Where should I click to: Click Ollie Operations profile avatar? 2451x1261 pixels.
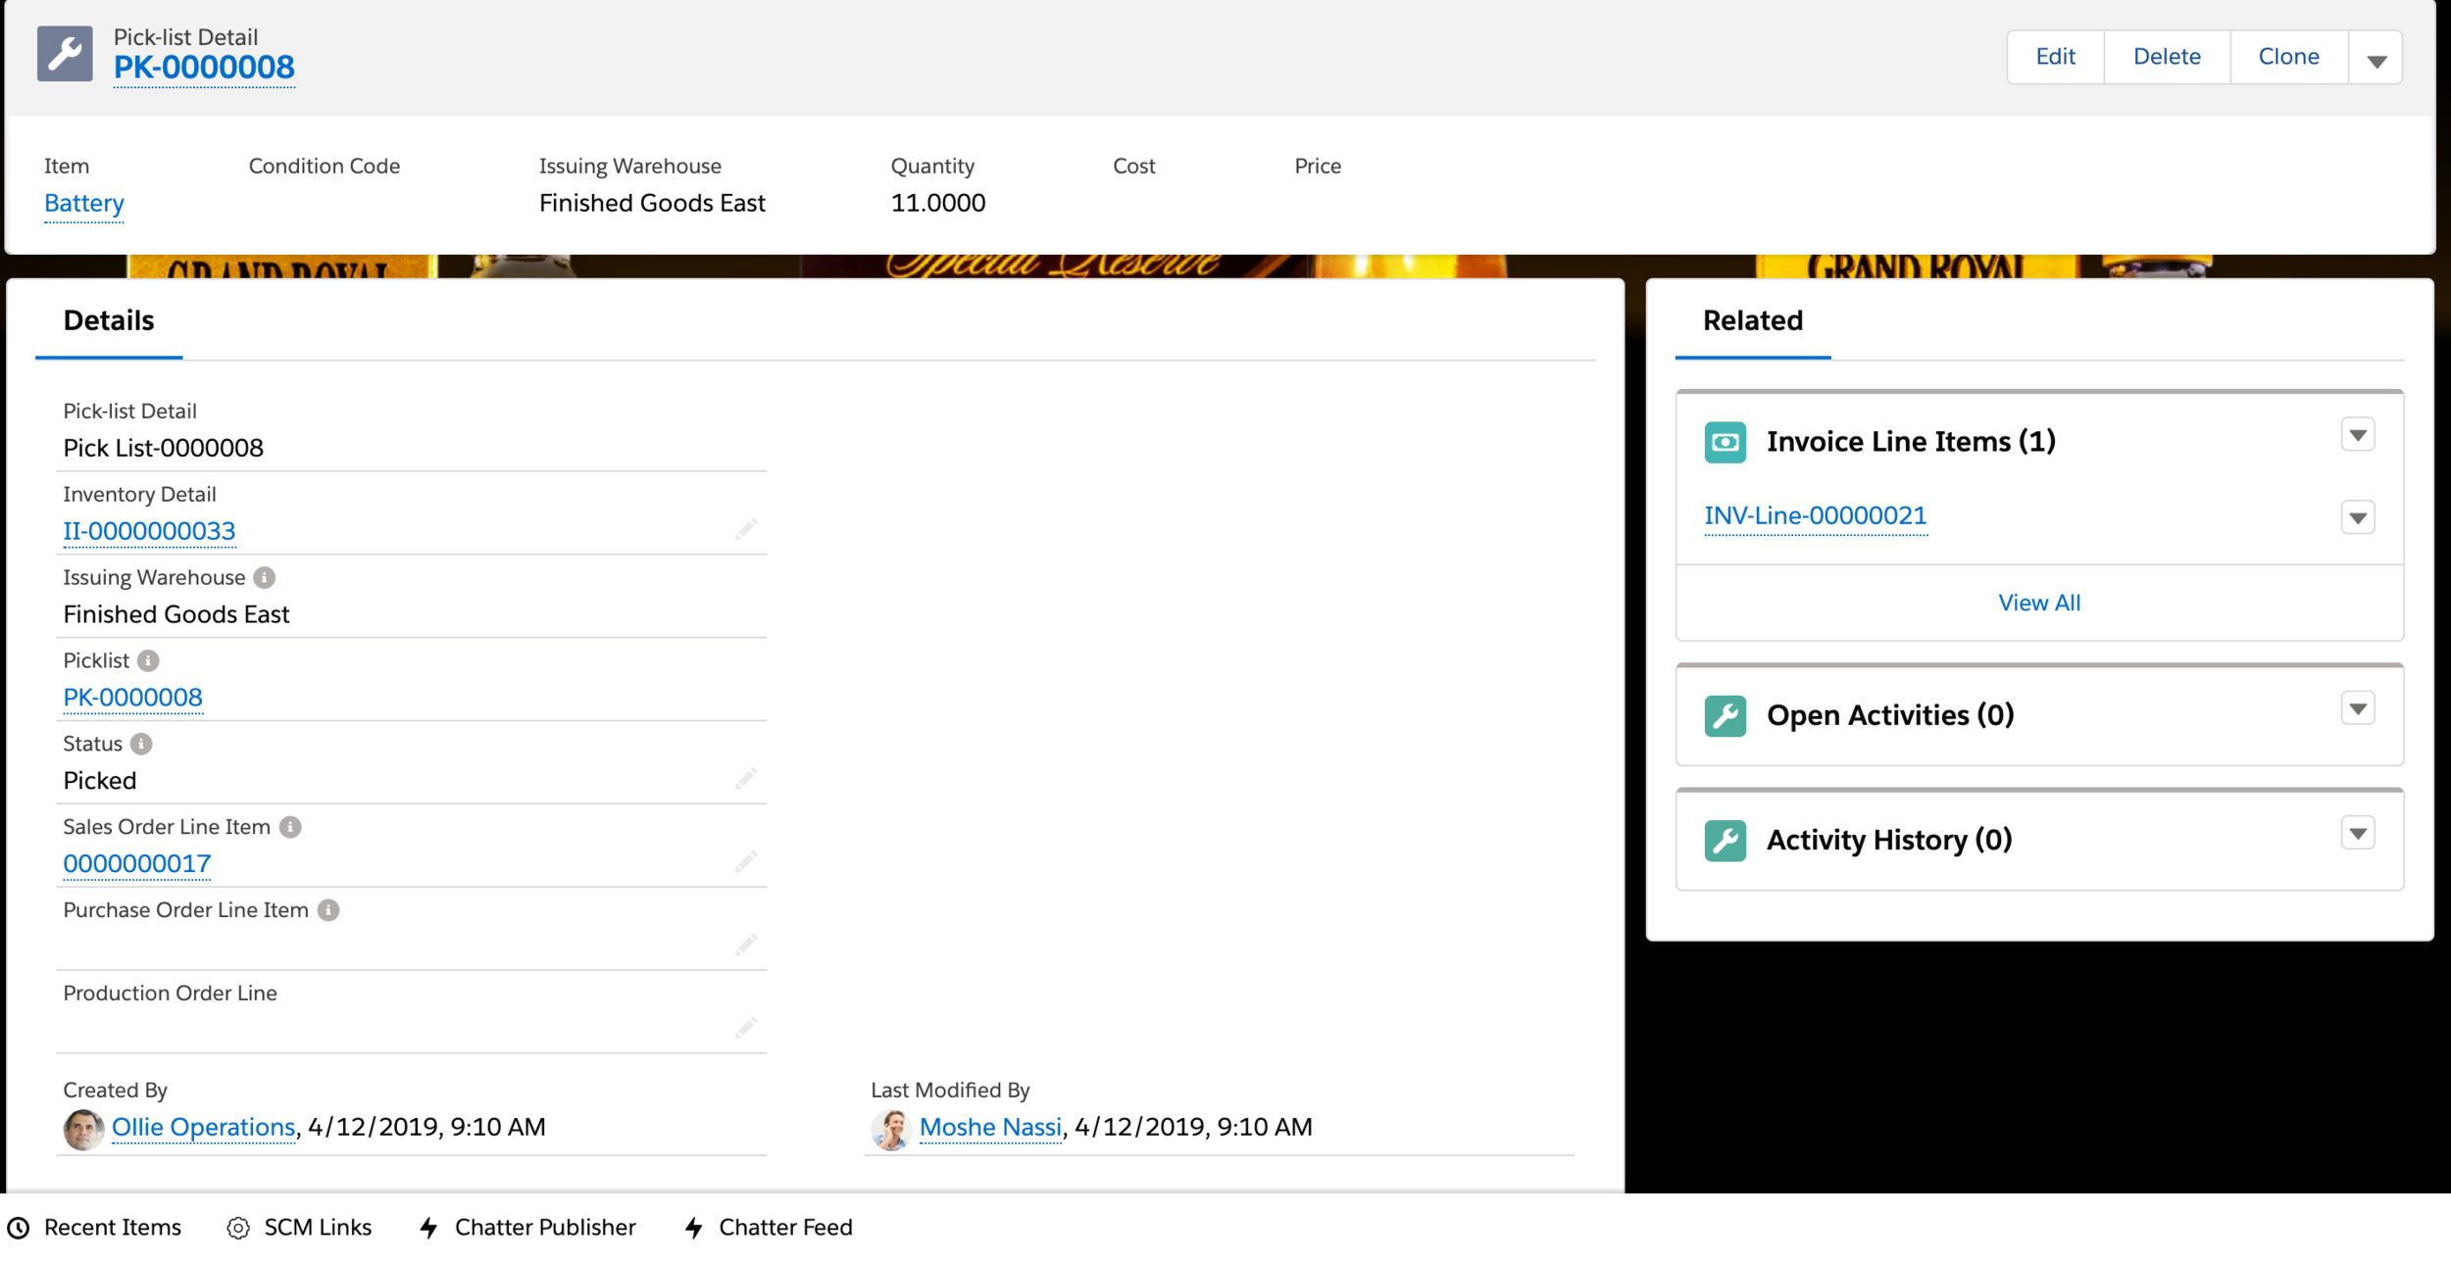[83, 1130]
